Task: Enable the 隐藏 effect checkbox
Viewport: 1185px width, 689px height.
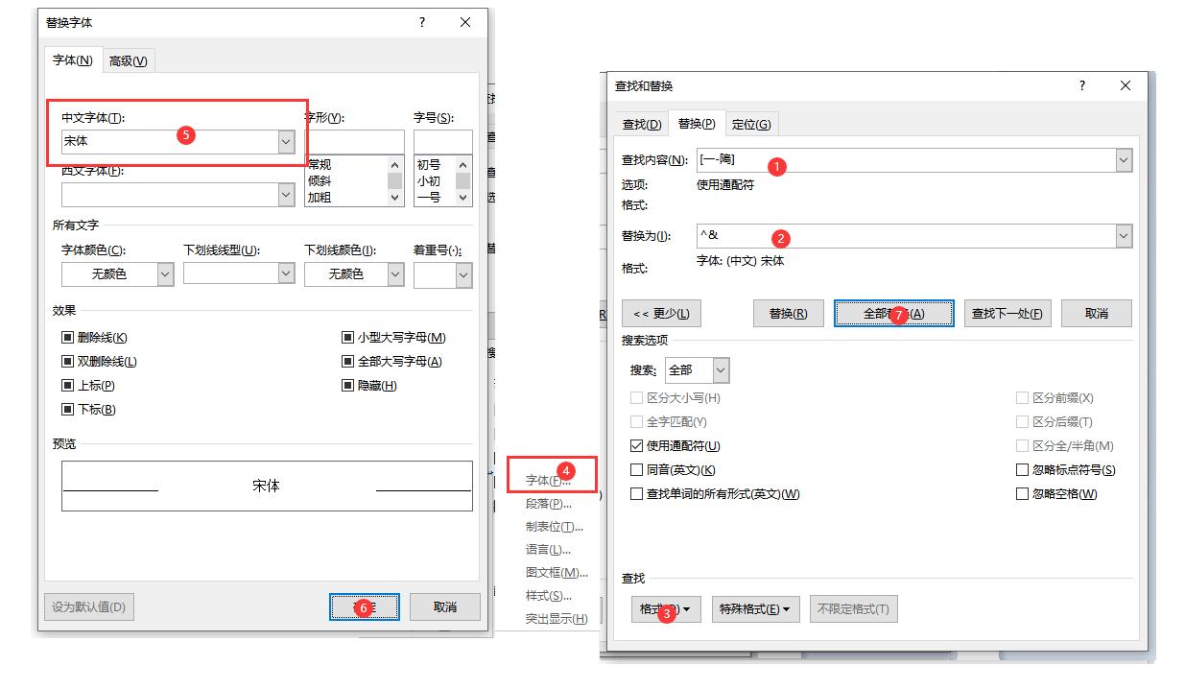Action: pyautogui.click(x=345, y=385)
